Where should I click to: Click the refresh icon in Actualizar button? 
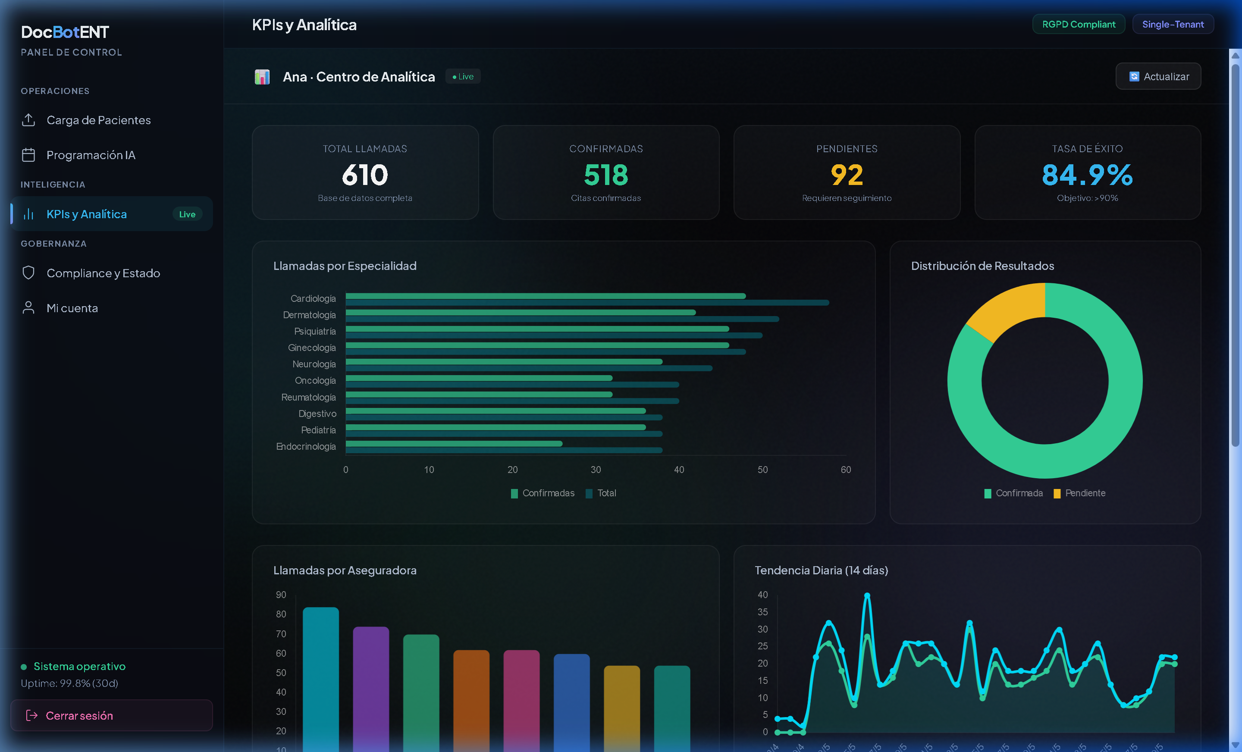(1134, 77)
